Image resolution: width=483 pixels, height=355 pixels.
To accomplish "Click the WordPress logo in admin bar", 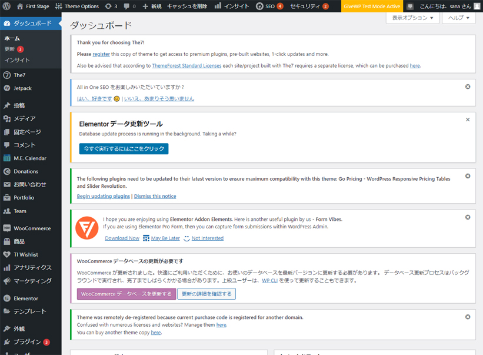I will coord(7,6).
